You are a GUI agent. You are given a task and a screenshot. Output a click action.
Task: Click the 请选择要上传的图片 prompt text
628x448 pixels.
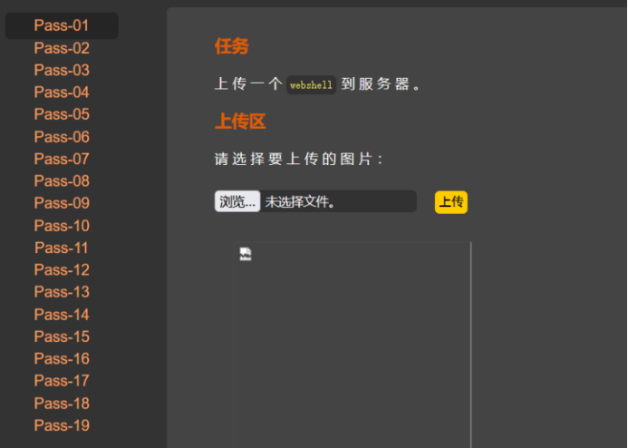pyautogui.click(x=298, y=159)
